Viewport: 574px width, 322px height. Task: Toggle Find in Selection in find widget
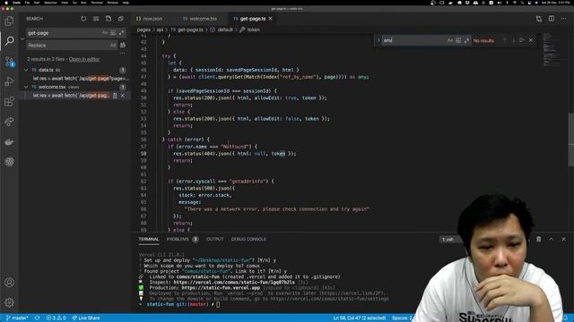(522, 40)
